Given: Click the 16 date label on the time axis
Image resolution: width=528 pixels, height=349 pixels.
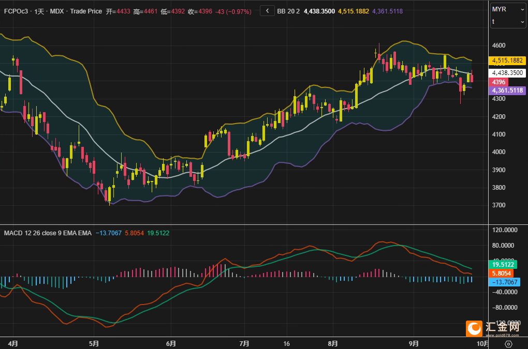Looking at the screenshot, I should (x=287, y=344).
